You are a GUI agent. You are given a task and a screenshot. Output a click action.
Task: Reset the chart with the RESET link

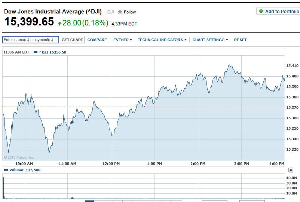[240, 40]
